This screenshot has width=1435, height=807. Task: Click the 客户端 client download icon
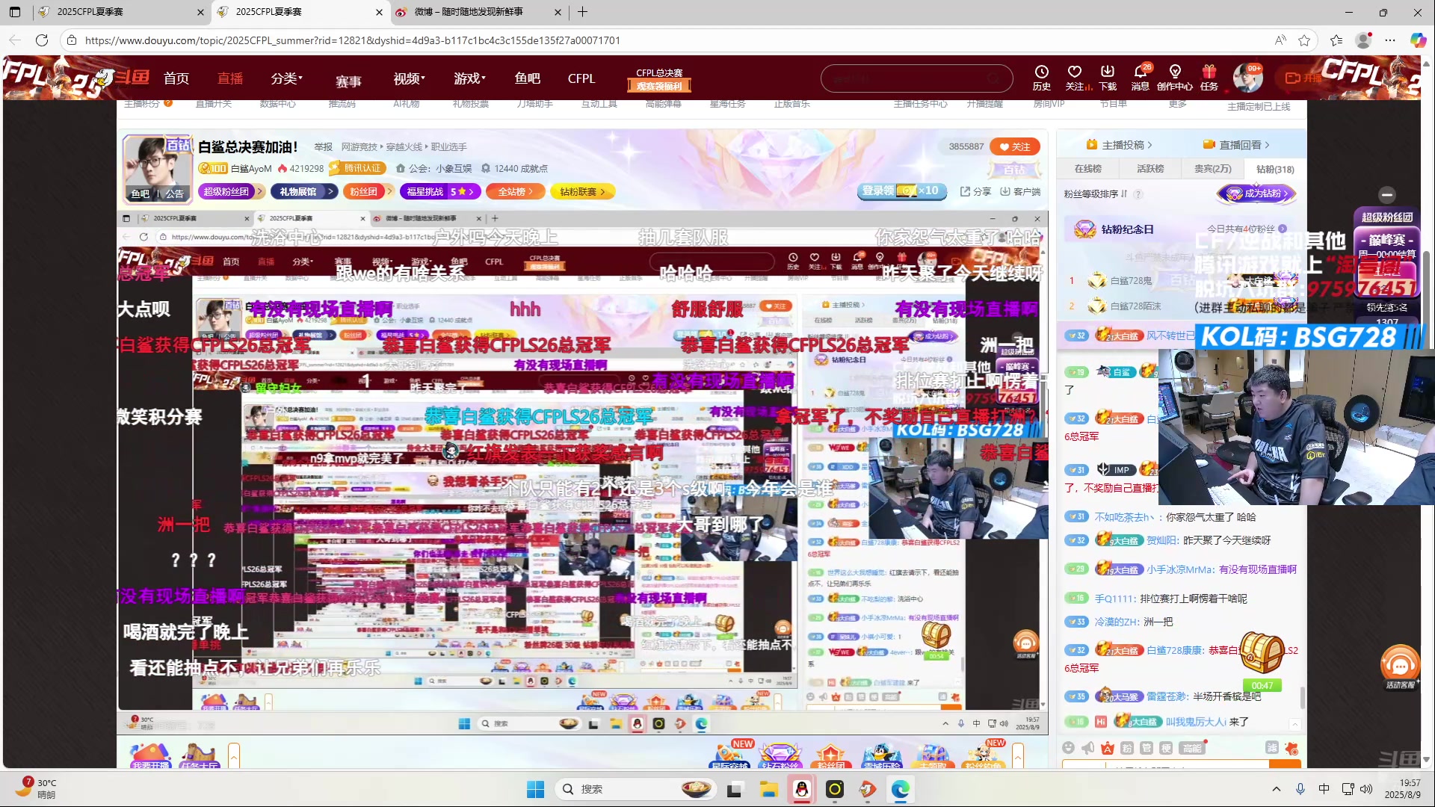click(1020, 191)
